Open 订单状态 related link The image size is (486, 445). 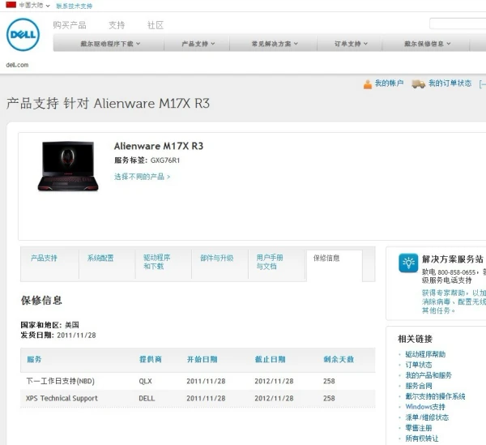pos(419,365)
